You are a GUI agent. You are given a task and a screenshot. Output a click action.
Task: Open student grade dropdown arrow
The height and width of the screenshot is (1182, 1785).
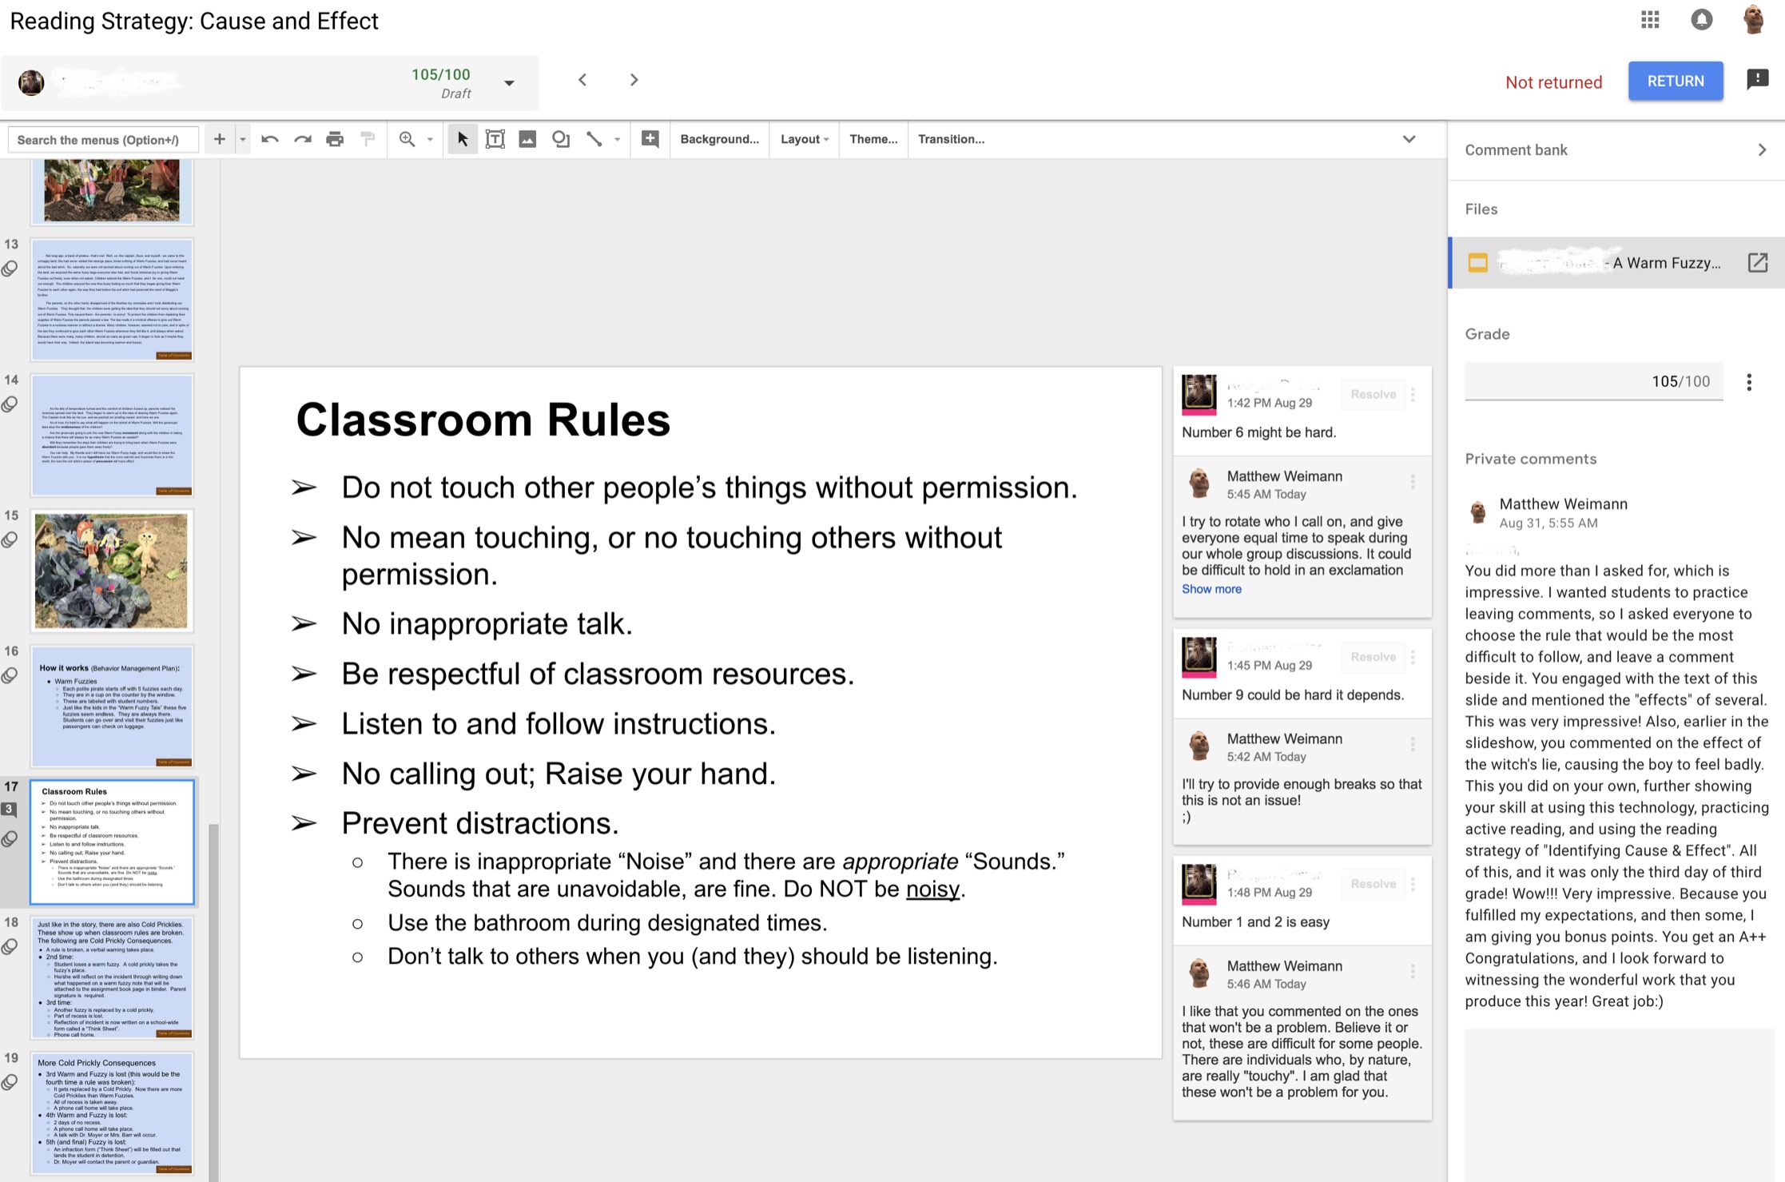pyautogui.click(x=509, y=83)
